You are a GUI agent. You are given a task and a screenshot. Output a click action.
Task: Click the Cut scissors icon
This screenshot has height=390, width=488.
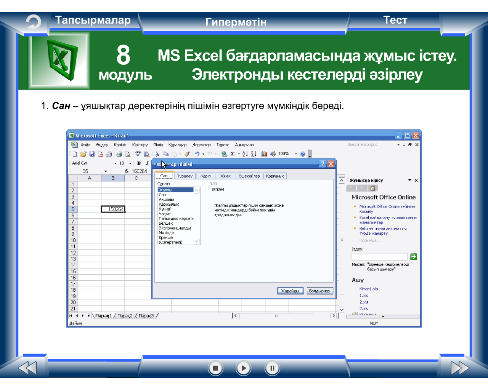tap(157, 154)
